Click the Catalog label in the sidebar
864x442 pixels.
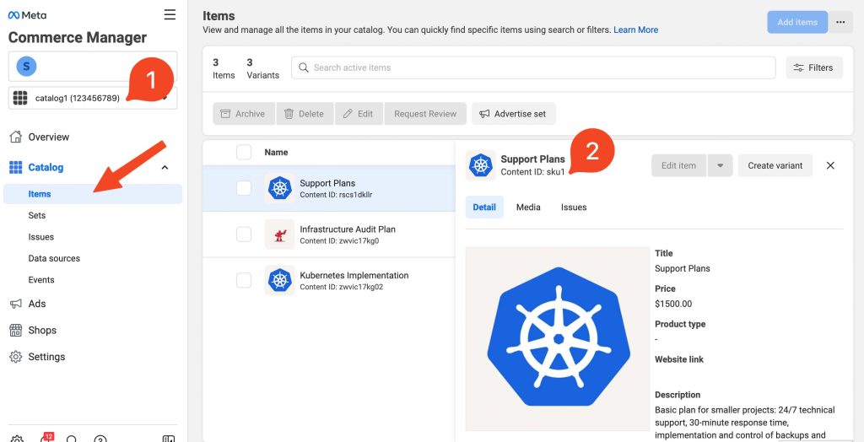[46, 168]
